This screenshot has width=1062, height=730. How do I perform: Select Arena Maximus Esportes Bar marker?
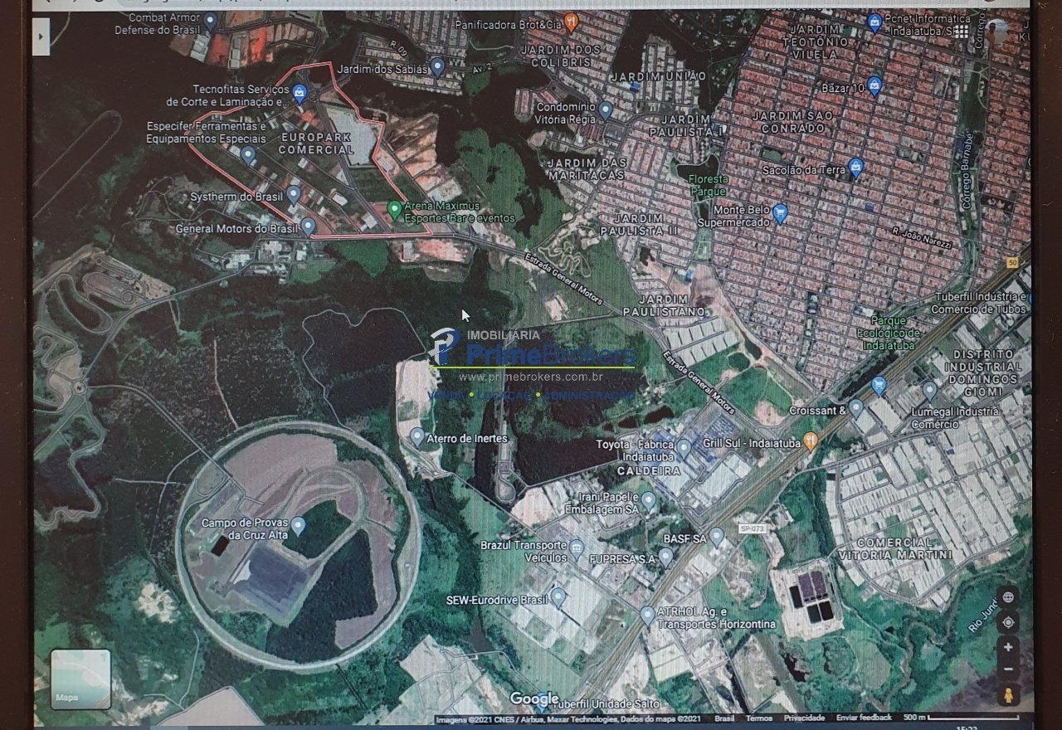tap(395, 209)
